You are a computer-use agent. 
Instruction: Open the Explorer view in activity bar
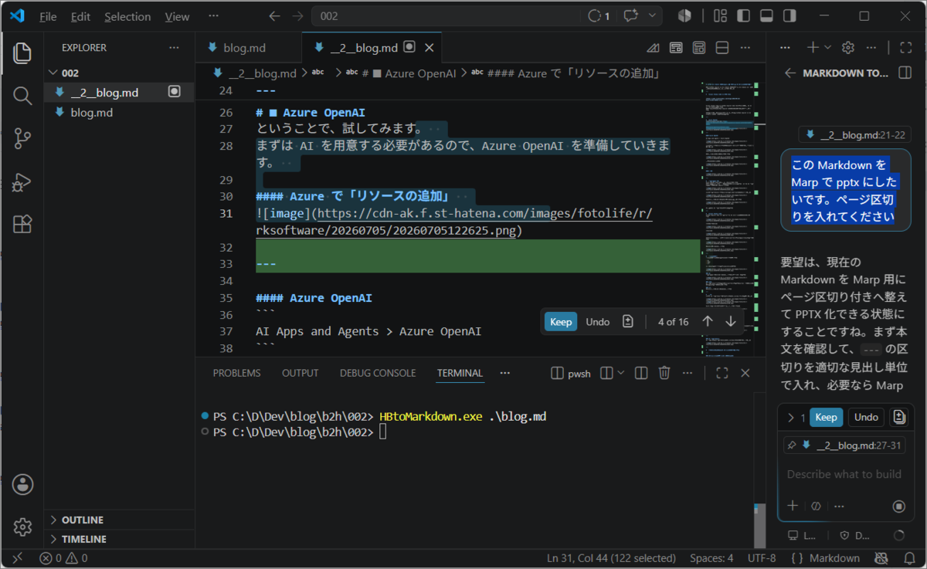[x=22, y=53]
